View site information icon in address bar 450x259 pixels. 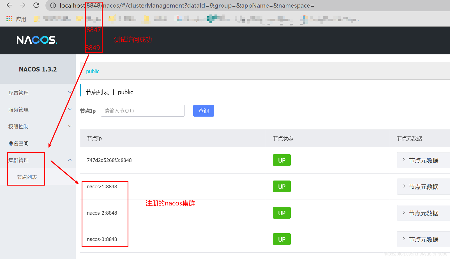[53, 6]
